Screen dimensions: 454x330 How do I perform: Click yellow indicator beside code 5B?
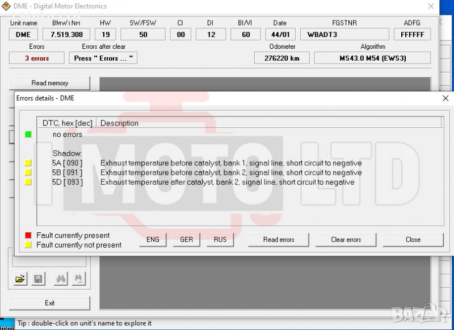coord(28,173)
